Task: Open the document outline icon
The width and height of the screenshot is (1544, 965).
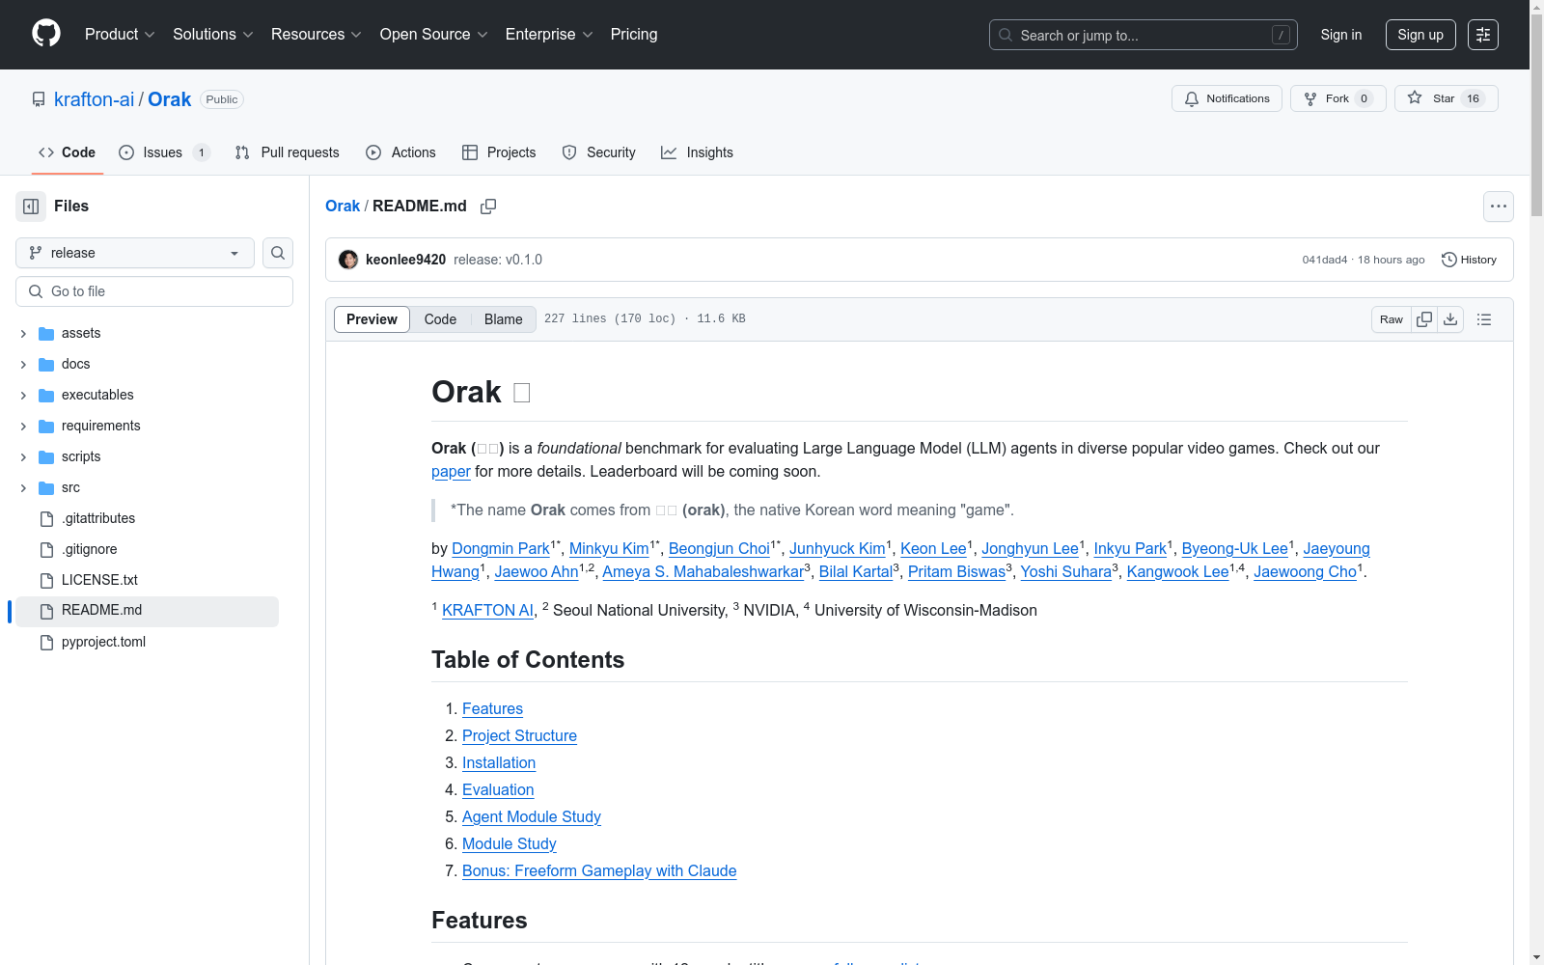Action: [x=1484, y=319]
